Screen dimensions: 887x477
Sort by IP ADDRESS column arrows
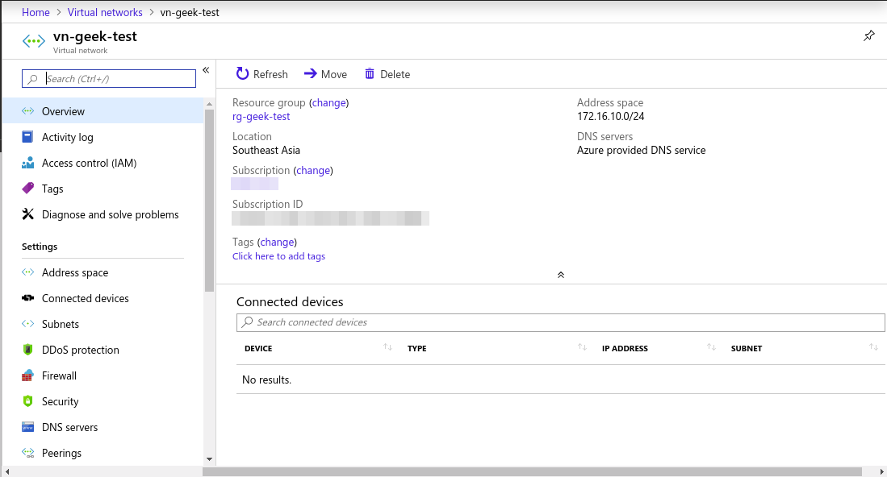[x=711, y=347]
